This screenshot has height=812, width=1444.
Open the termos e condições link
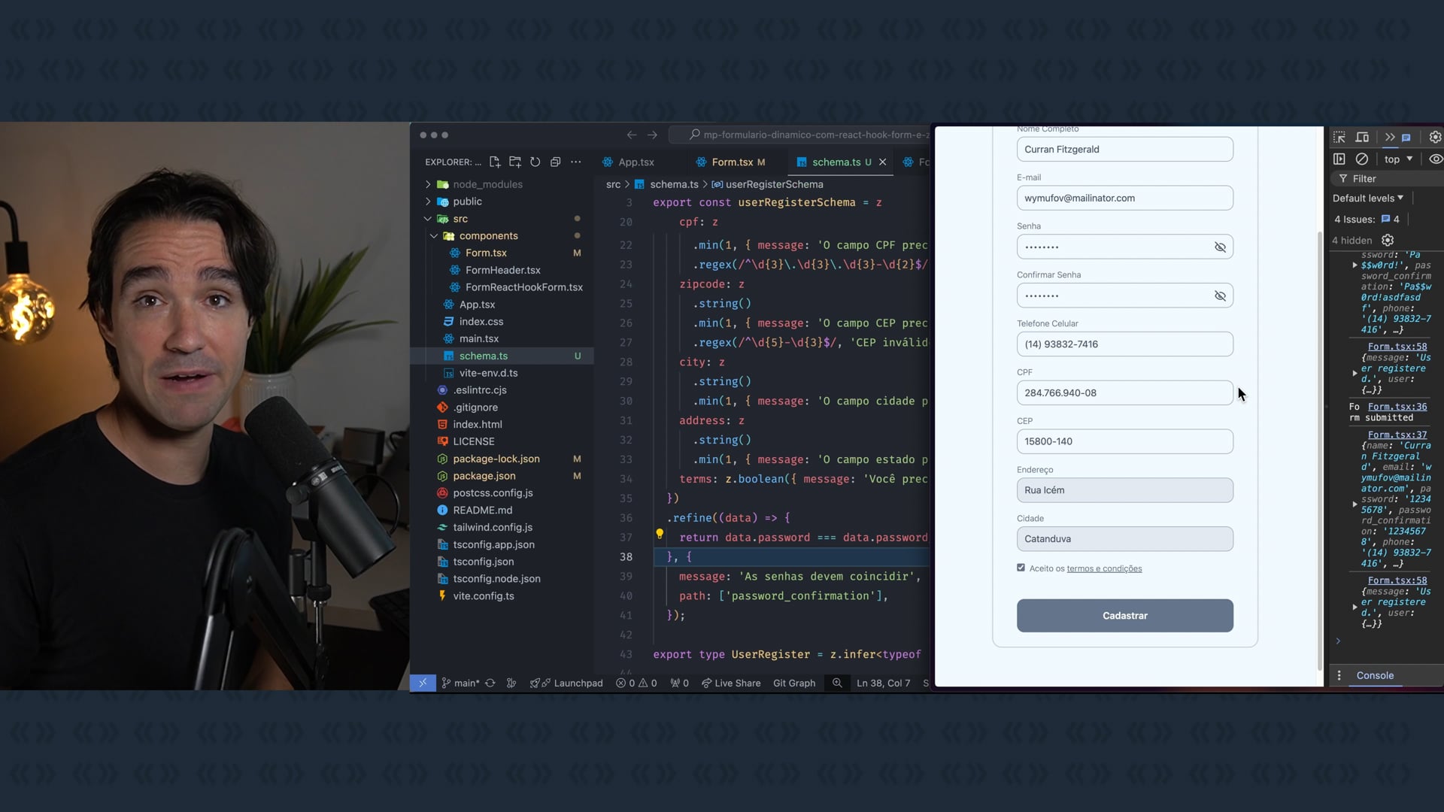coord(1103,569)
